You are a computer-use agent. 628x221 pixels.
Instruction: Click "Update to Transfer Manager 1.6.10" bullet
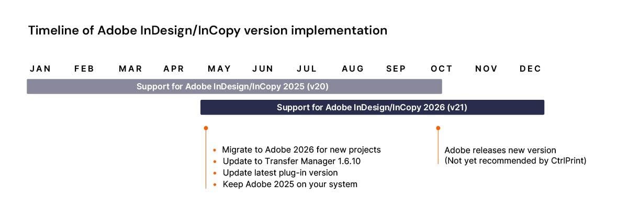(291, 161)
